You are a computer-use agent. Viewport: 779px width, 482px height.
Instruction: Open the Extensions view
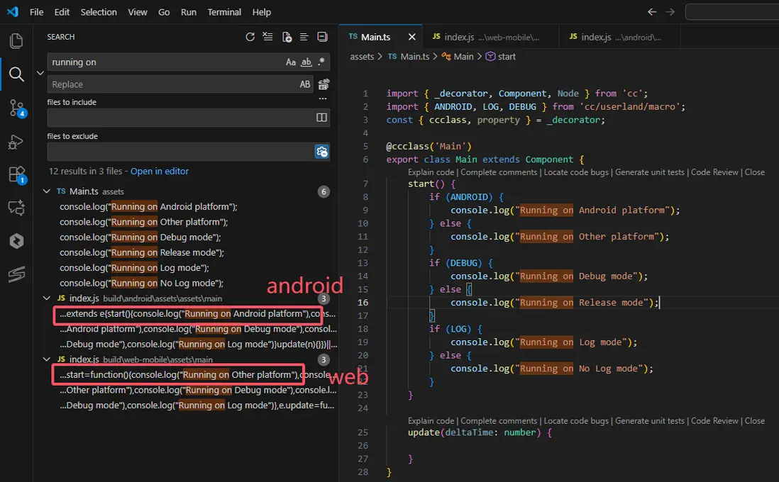[16, 174]
